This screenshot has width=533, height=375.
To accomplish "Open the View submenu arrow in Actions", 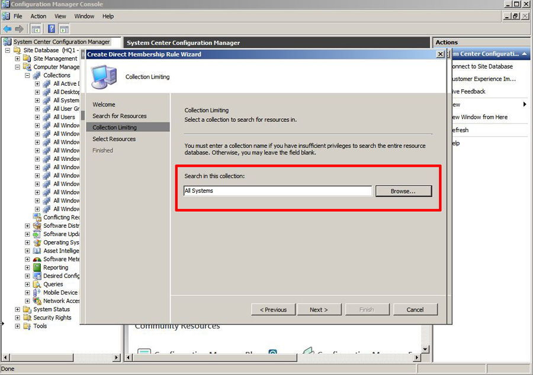I will (525, 105).
